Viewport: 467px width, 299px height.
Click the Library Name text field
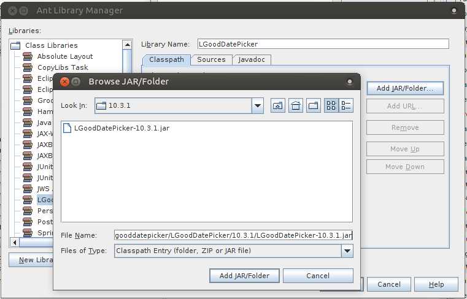click(323, 44)
